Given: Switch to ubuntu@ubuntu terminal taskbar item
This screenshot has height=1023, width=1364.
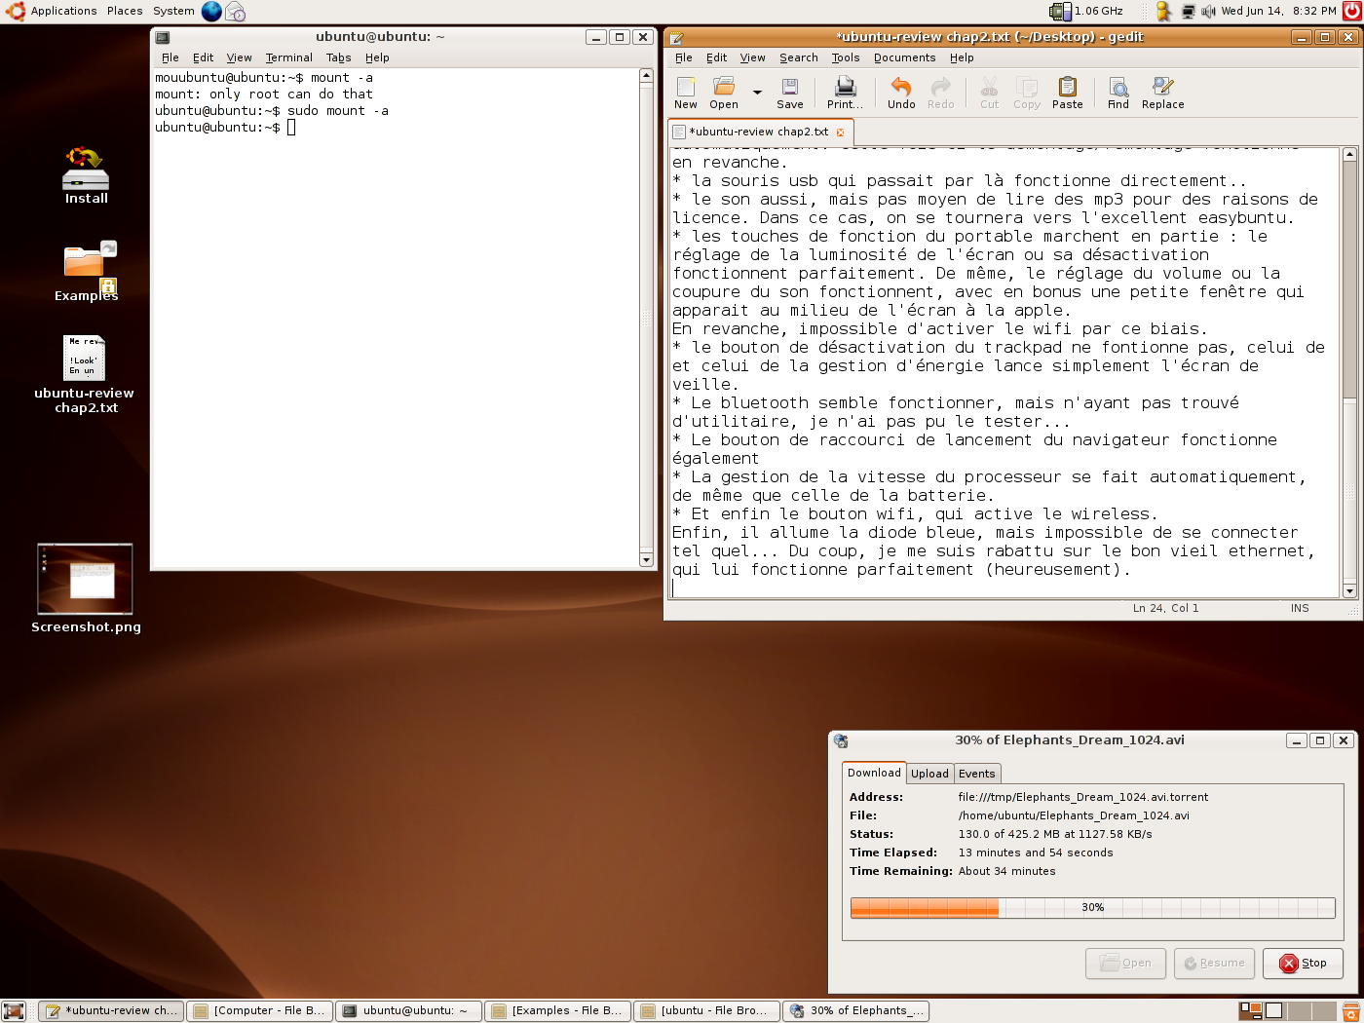Looking at the screenshot, I should click(409, 1011).
